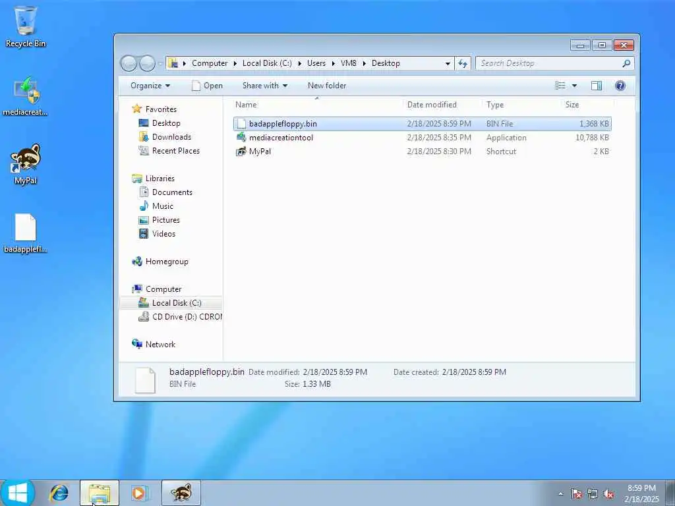Open the Pictures library
The width and height of the screenshot is (675, 506).
click(x=160, y=220)
